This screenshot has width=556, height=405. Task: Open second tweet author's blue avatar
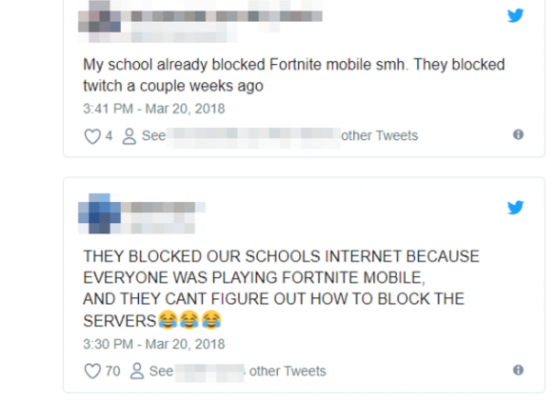point(100,213)
